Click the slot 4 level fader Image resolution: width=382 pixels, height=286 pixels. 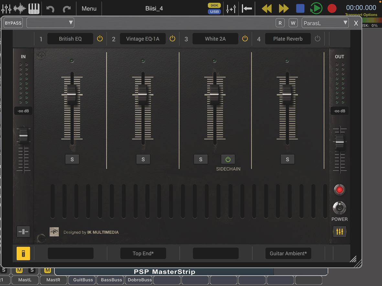pos(287,94)
